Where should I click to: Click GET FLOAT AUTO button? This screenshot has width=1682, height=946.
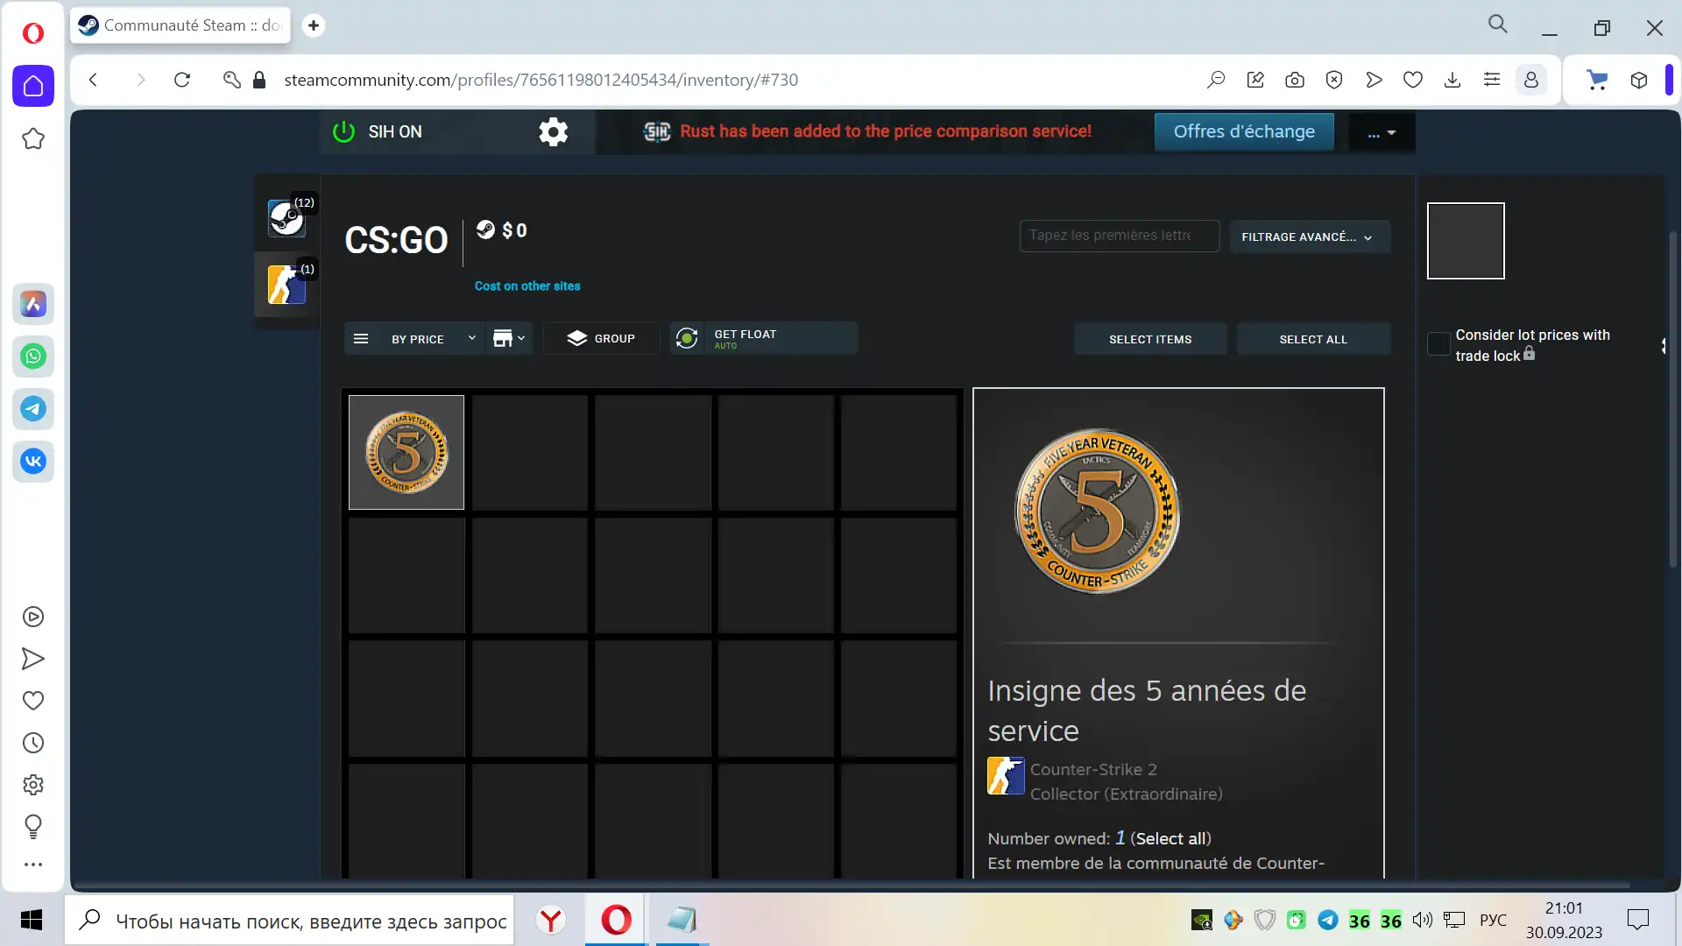763,338
